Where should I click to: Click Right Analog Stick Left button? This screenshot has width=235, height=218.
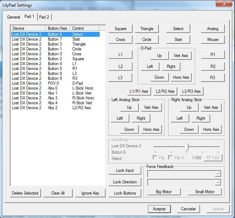click(x=180, y=118)
